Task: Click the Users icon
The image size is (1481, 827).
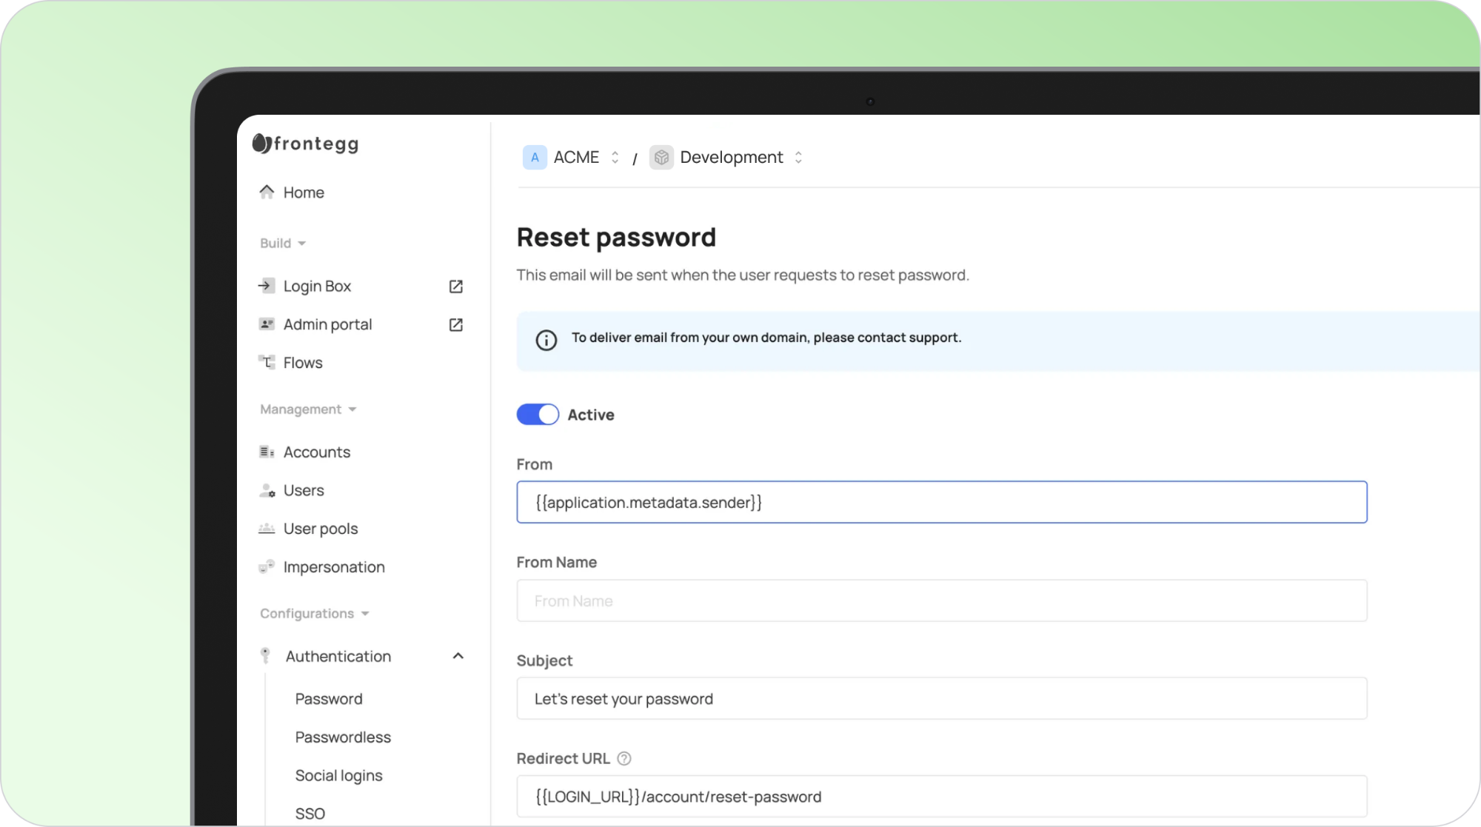Action: click(x=267, y=490)
